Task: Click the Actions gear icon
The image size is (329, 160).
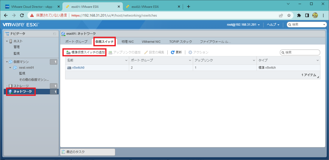Action: click(x=190, y=52)
